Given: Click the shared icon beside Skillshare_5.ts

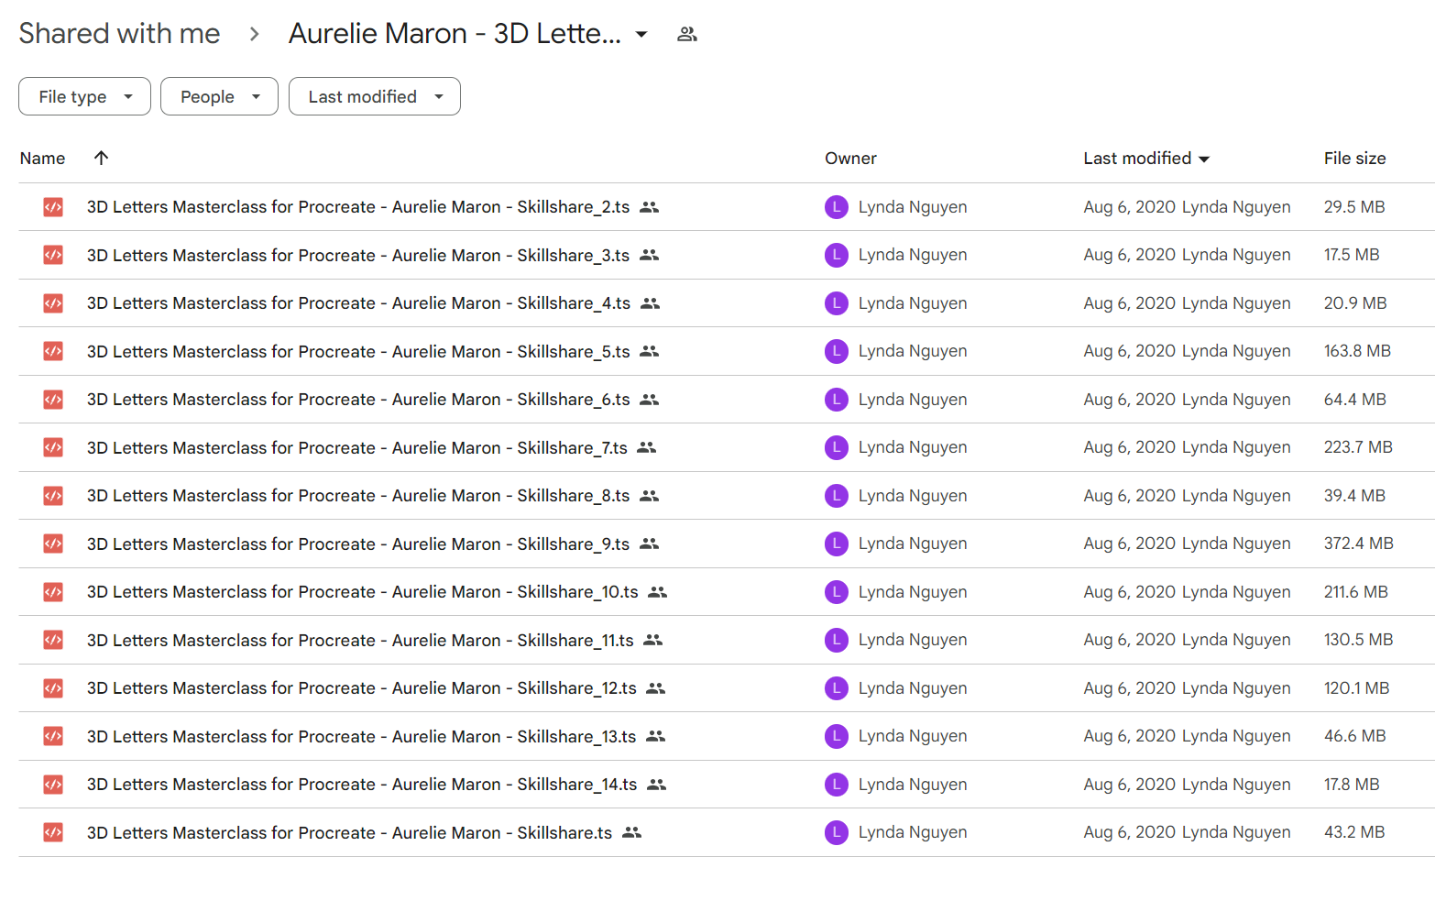Looking at the screenshot, I should tap(650, 351).
